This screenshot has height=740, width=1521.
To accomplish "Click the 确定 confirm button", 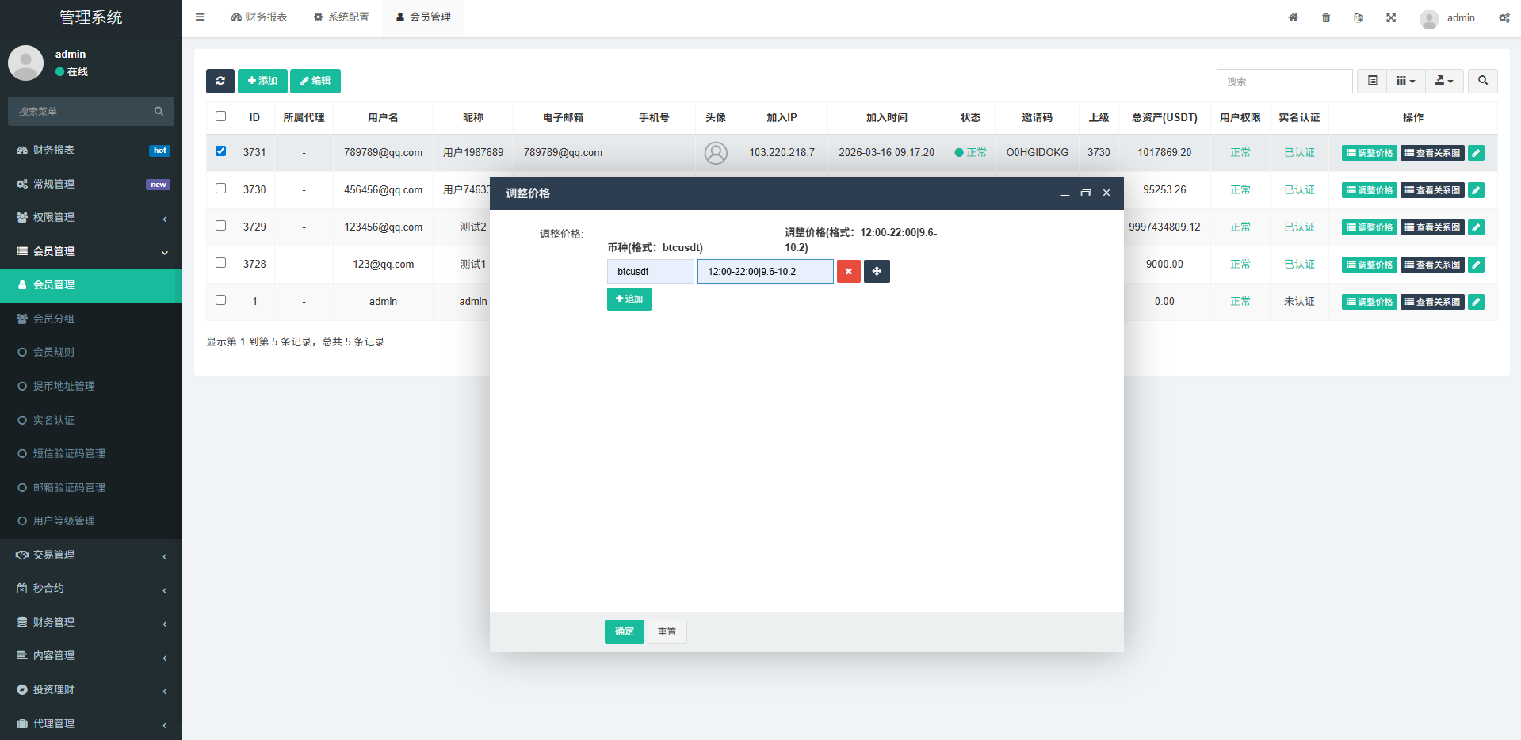I will pyautogui.click(x=624, y=631).
